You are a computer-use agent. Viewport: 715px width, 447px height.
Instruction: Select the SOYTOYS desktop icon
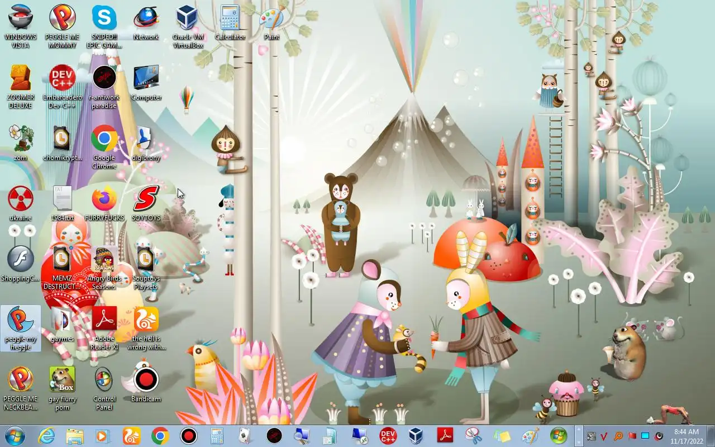pos(146,203)
